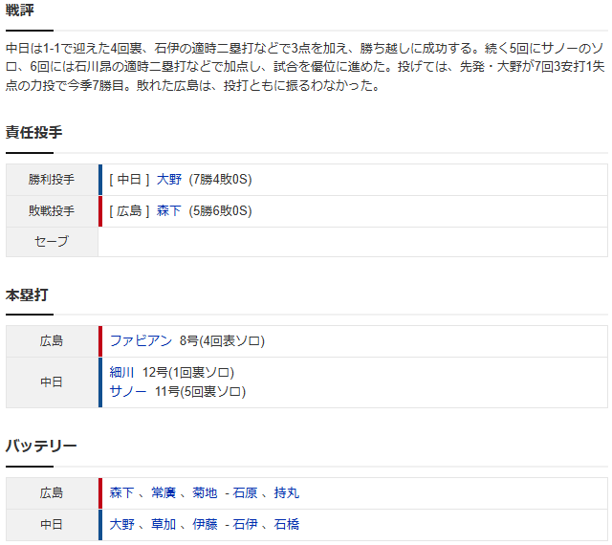Image resolution: width=612 pixels, height=545 pixels.
Task: Select 大野 record text (7勝4敗0S)
Action: pyautogui.click(x=221, y=180)
